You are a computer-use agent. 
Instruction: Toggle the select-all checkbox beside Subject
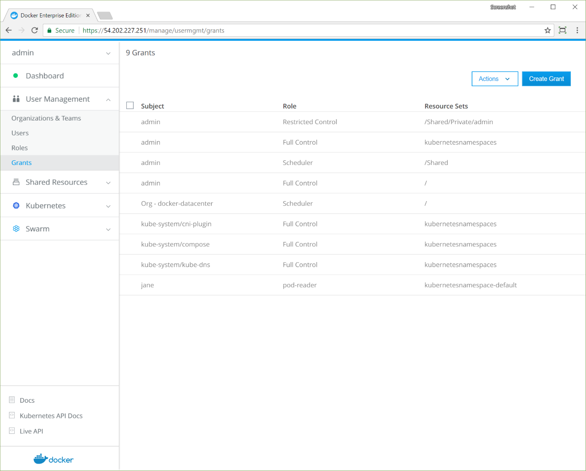(x=130, y=106)
